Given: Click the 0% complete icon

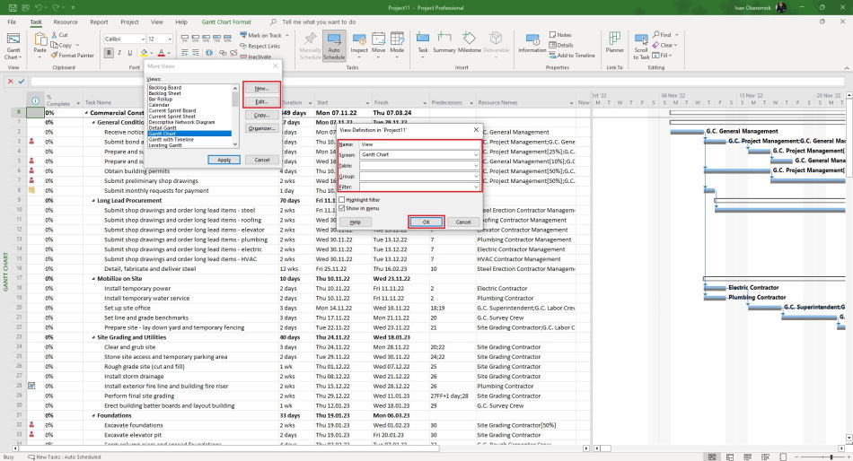Looking at the screenshot, I should (x=185, y=39).
